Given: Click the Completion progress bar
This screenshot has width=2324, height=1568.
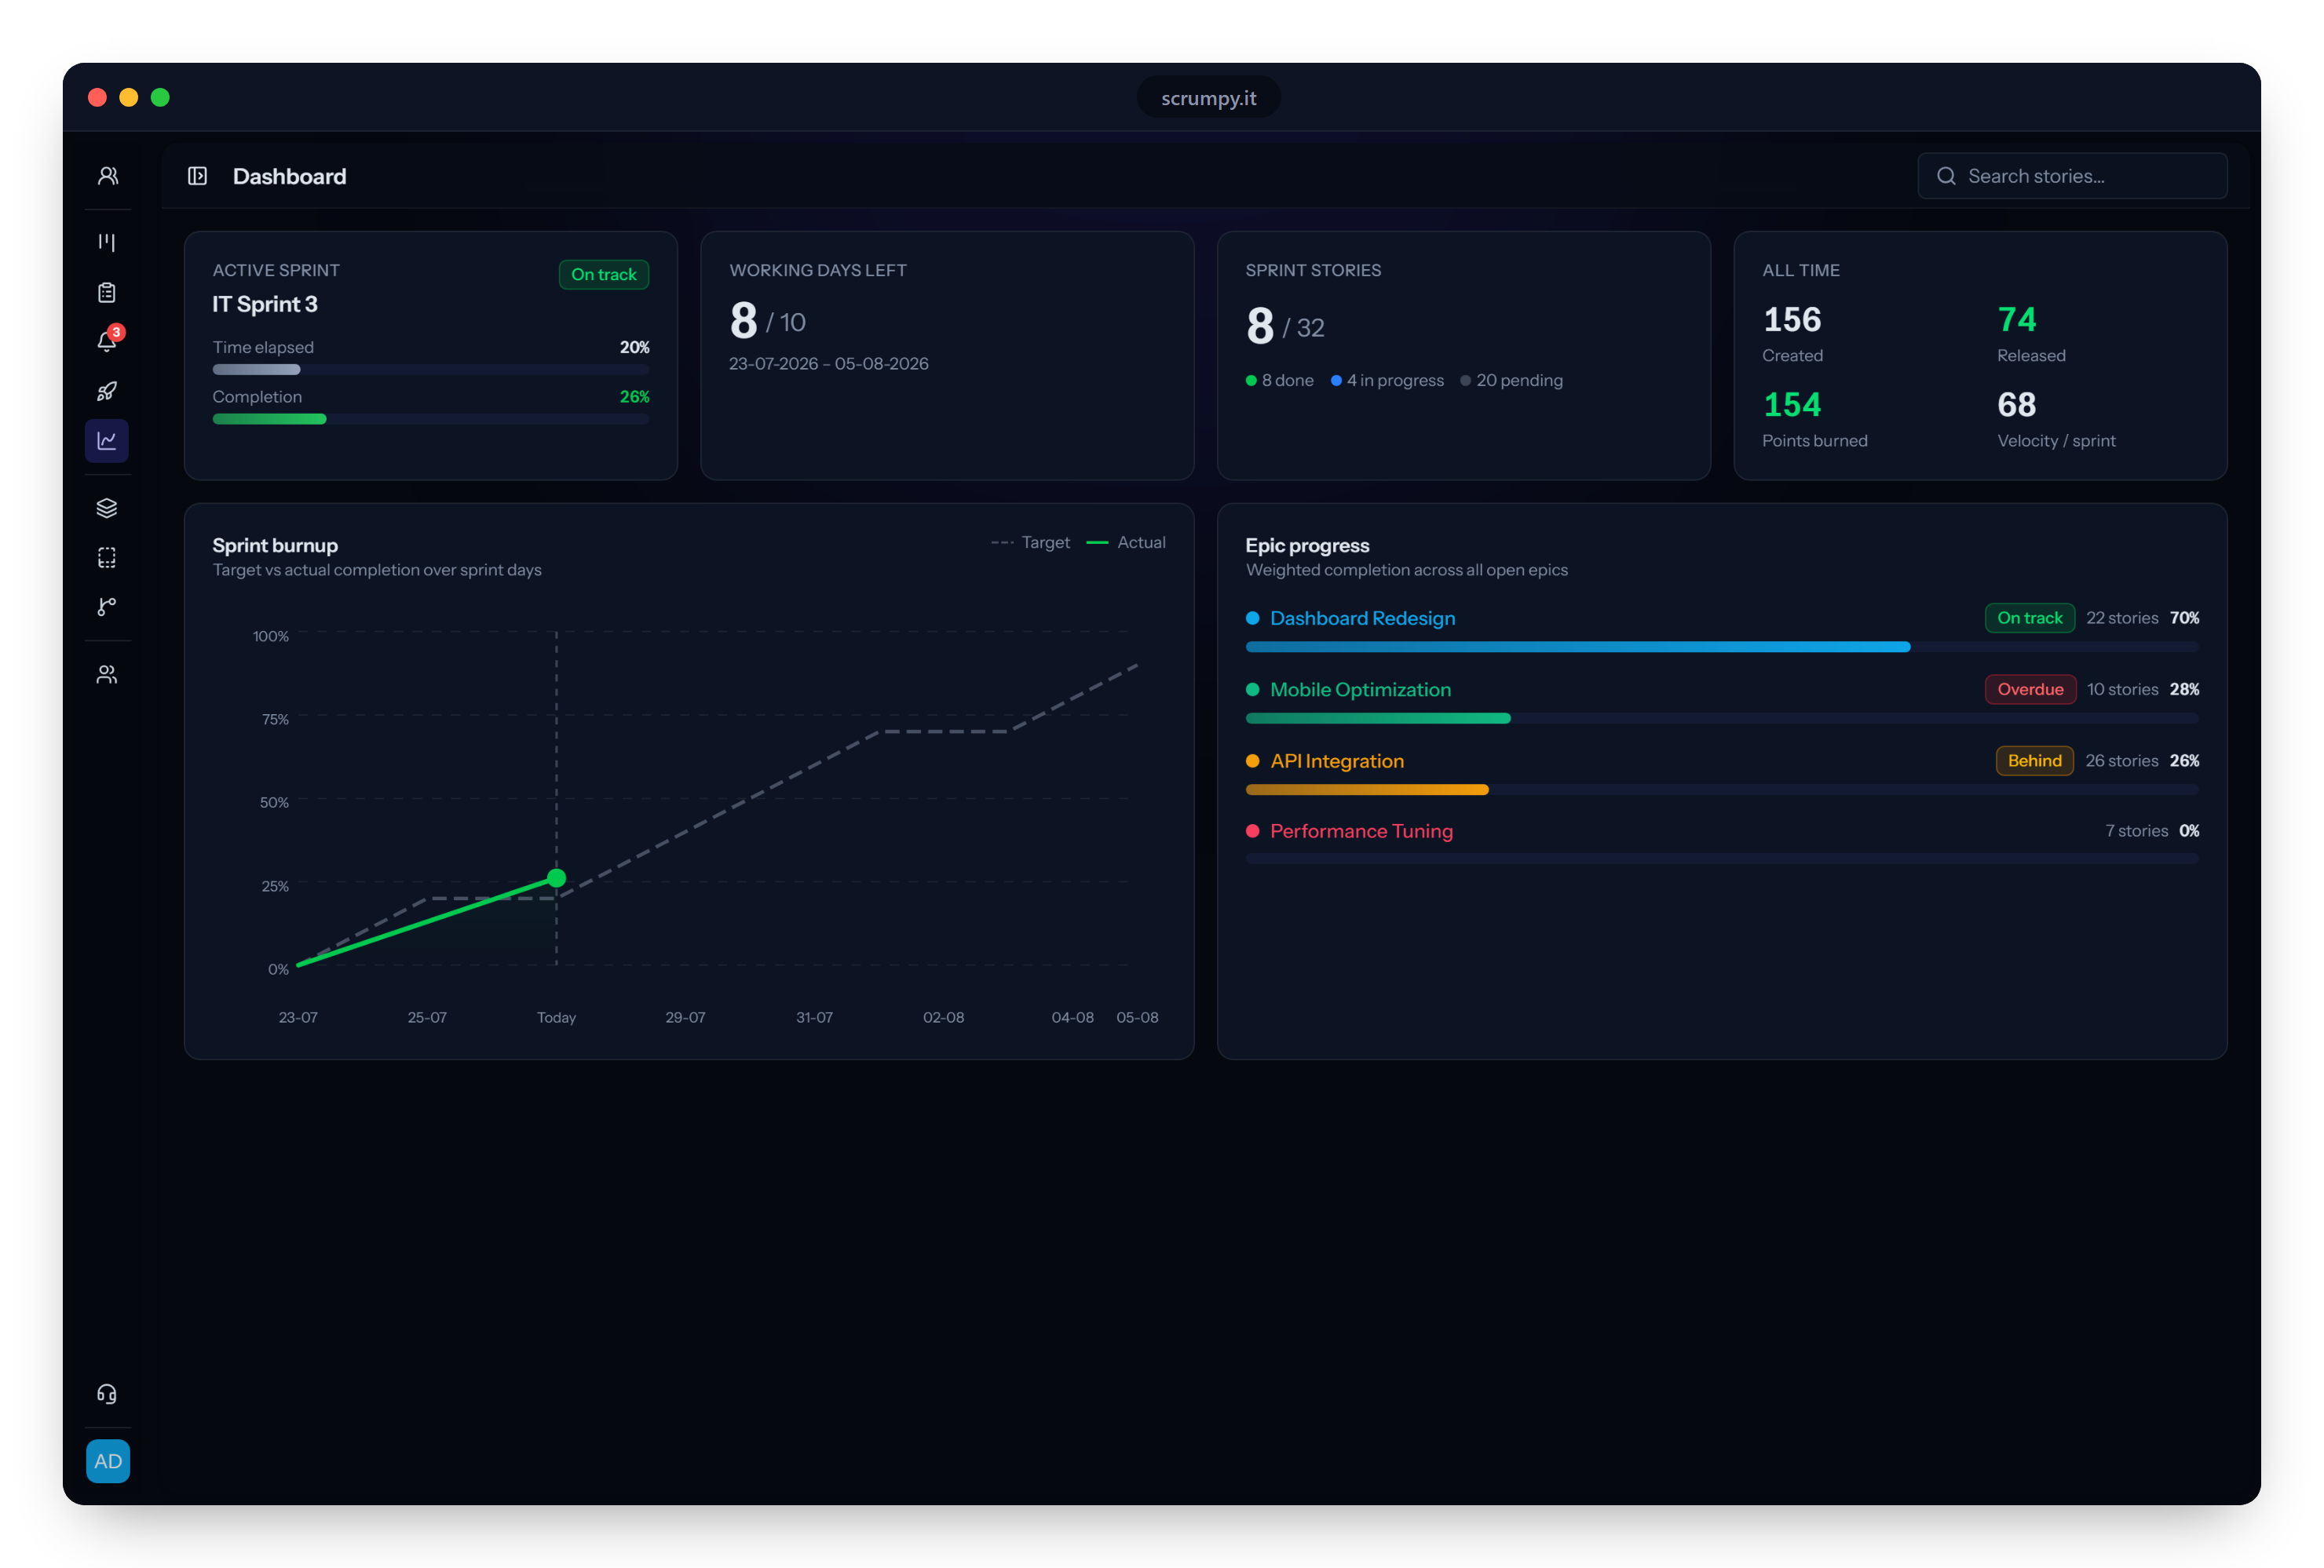Looking at the screenshot, I should point(431,419).
